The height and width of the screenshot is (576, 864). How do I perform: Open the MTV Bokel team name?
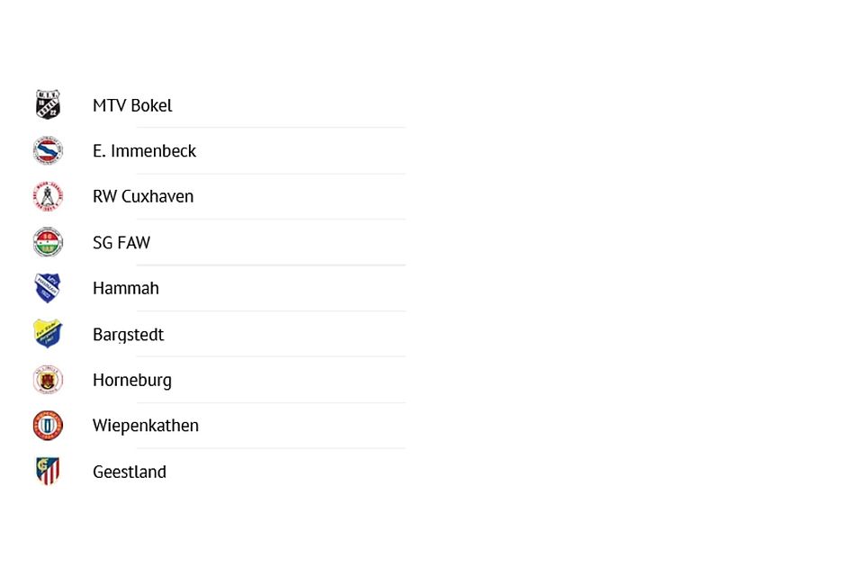point(132,105)
